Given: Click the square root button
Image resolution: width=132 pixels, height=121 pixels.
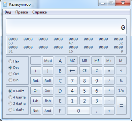Looking at the screenshot, I should (121, 71).
